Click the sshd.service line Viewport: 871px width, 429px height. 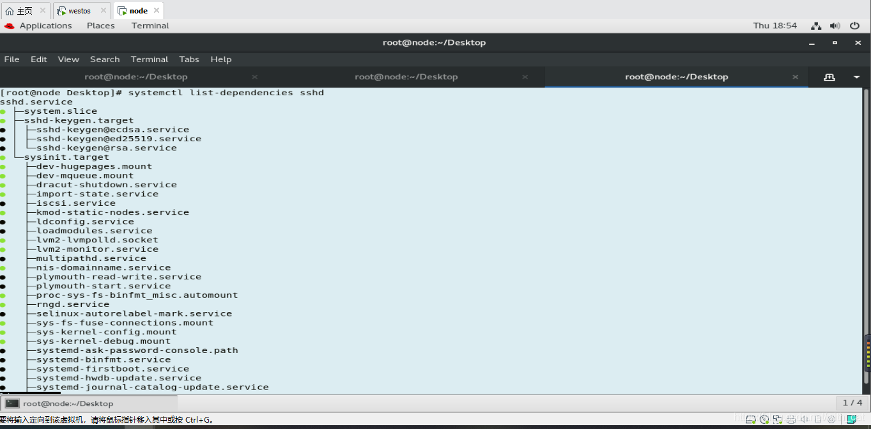point(36,102)
